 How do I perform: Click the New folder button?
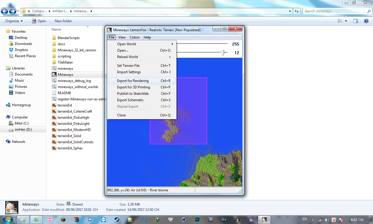pyautogui.click(x=63, y=21)
